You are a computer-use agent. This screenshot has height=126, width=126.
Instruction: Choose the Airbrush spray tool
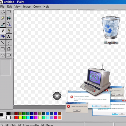3,37
